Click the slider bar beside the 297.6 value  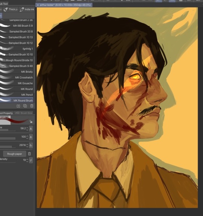click(x=8, y=147)
